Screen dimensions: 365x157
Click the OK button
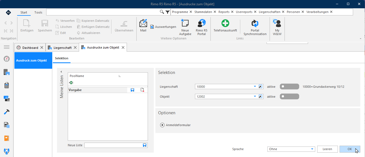click(350, 149)
